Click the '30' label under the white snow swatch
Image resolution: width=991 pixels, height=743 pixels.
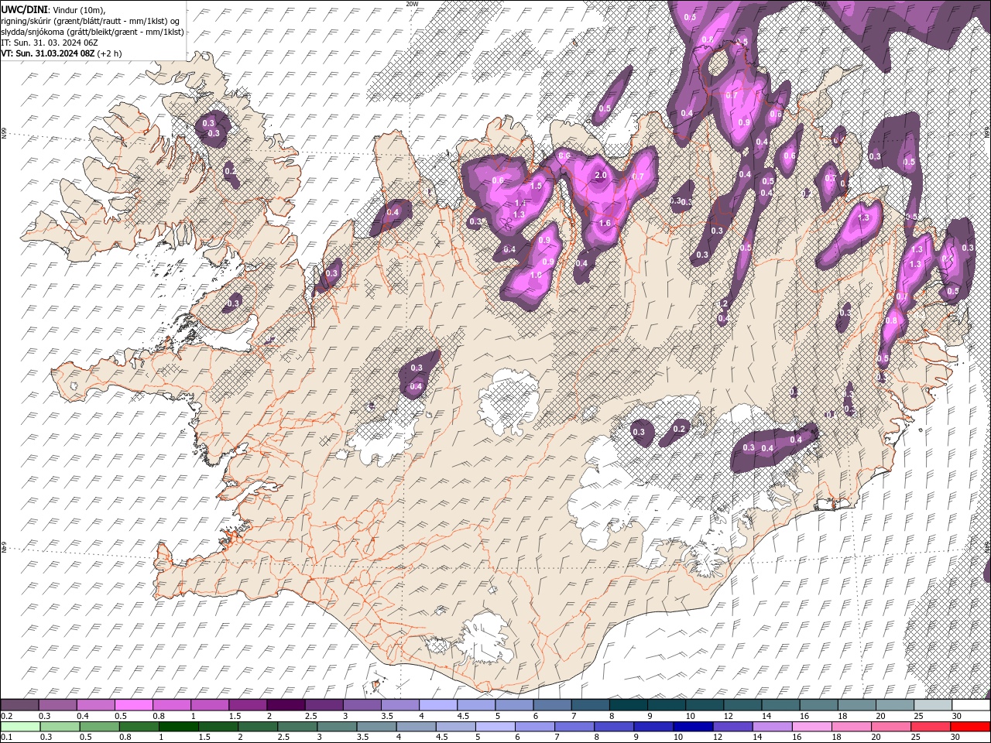(956, 716)
